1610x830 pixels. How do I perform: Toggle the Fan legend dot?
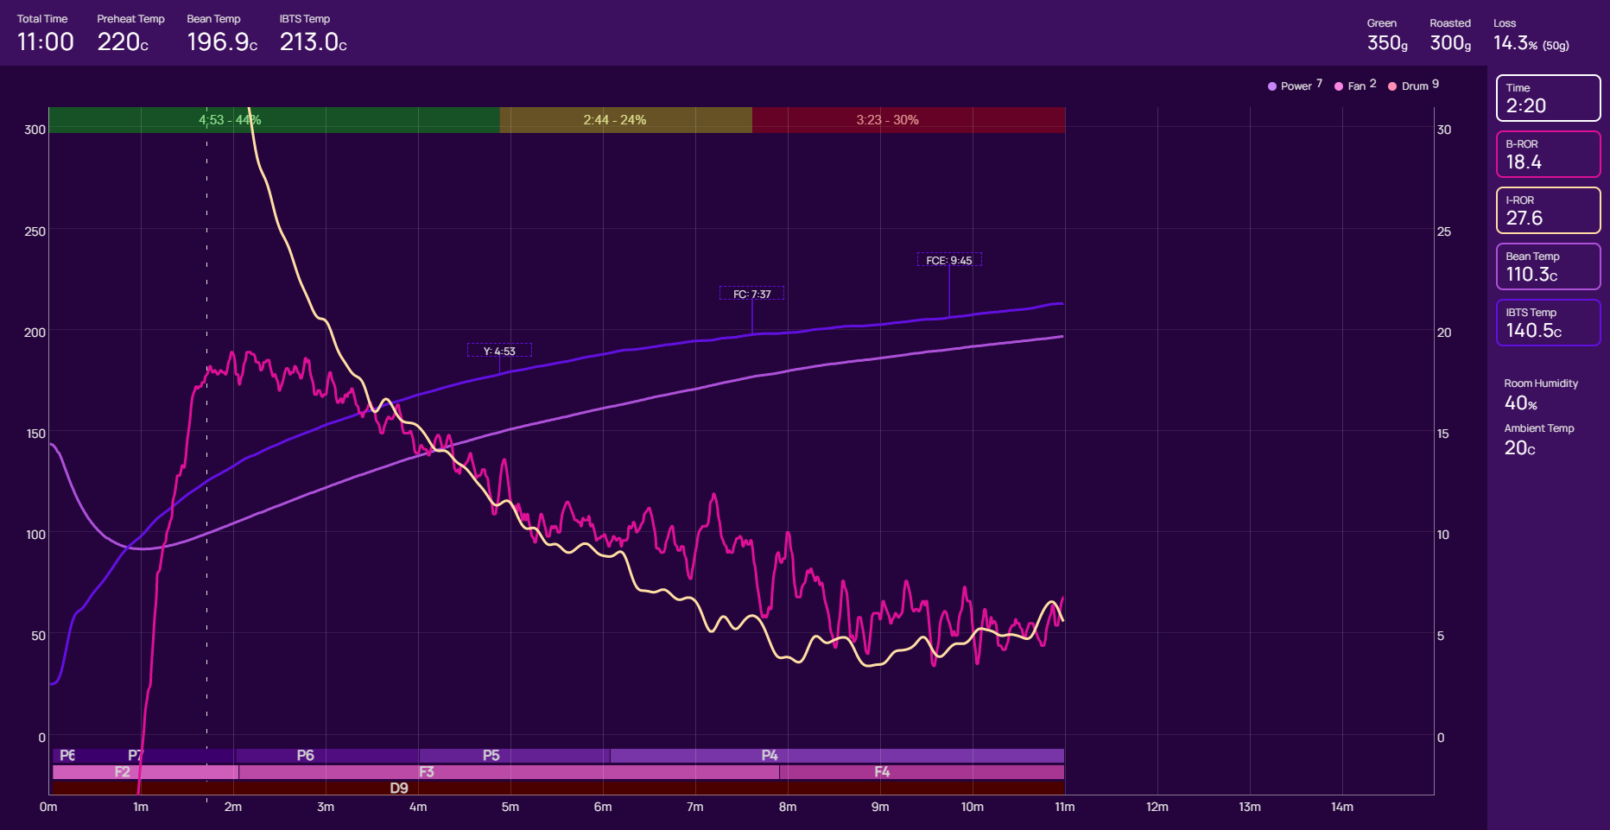[x=1339, y=86]
